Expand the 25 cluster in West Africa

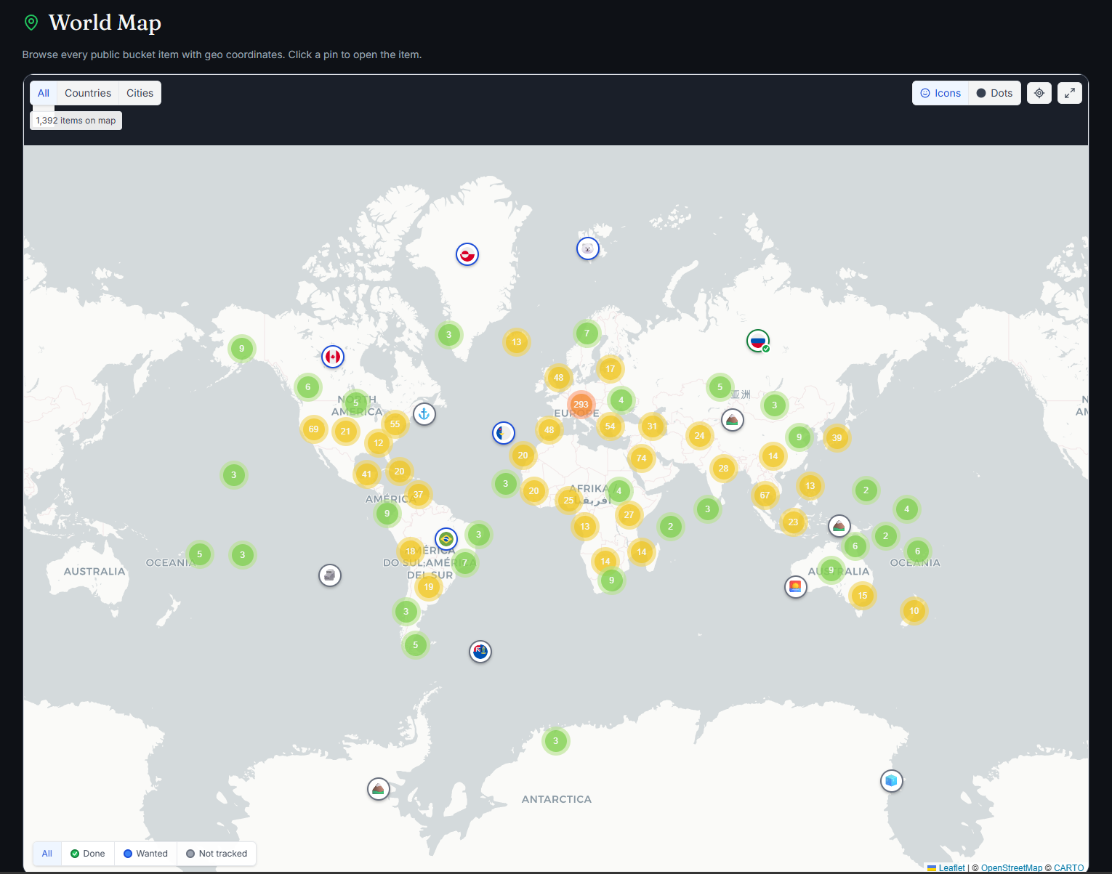[569, 501]
